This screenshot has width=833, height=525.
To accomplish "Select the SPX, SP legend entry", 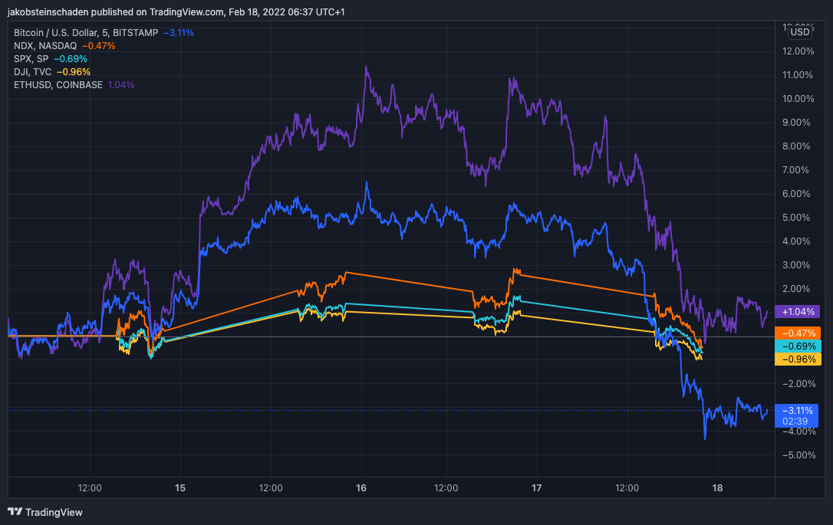I will point(31,59).
